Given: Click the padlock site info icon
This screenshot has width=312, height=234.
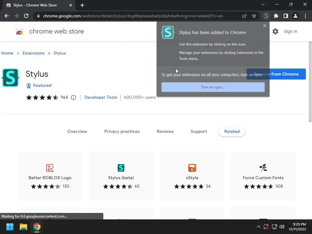Looking at the screenshot, I should click(38, 16).
